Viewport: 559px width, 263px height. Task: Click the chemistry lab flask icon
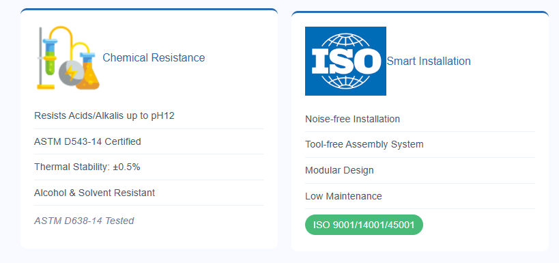click(x=68, y=58)
